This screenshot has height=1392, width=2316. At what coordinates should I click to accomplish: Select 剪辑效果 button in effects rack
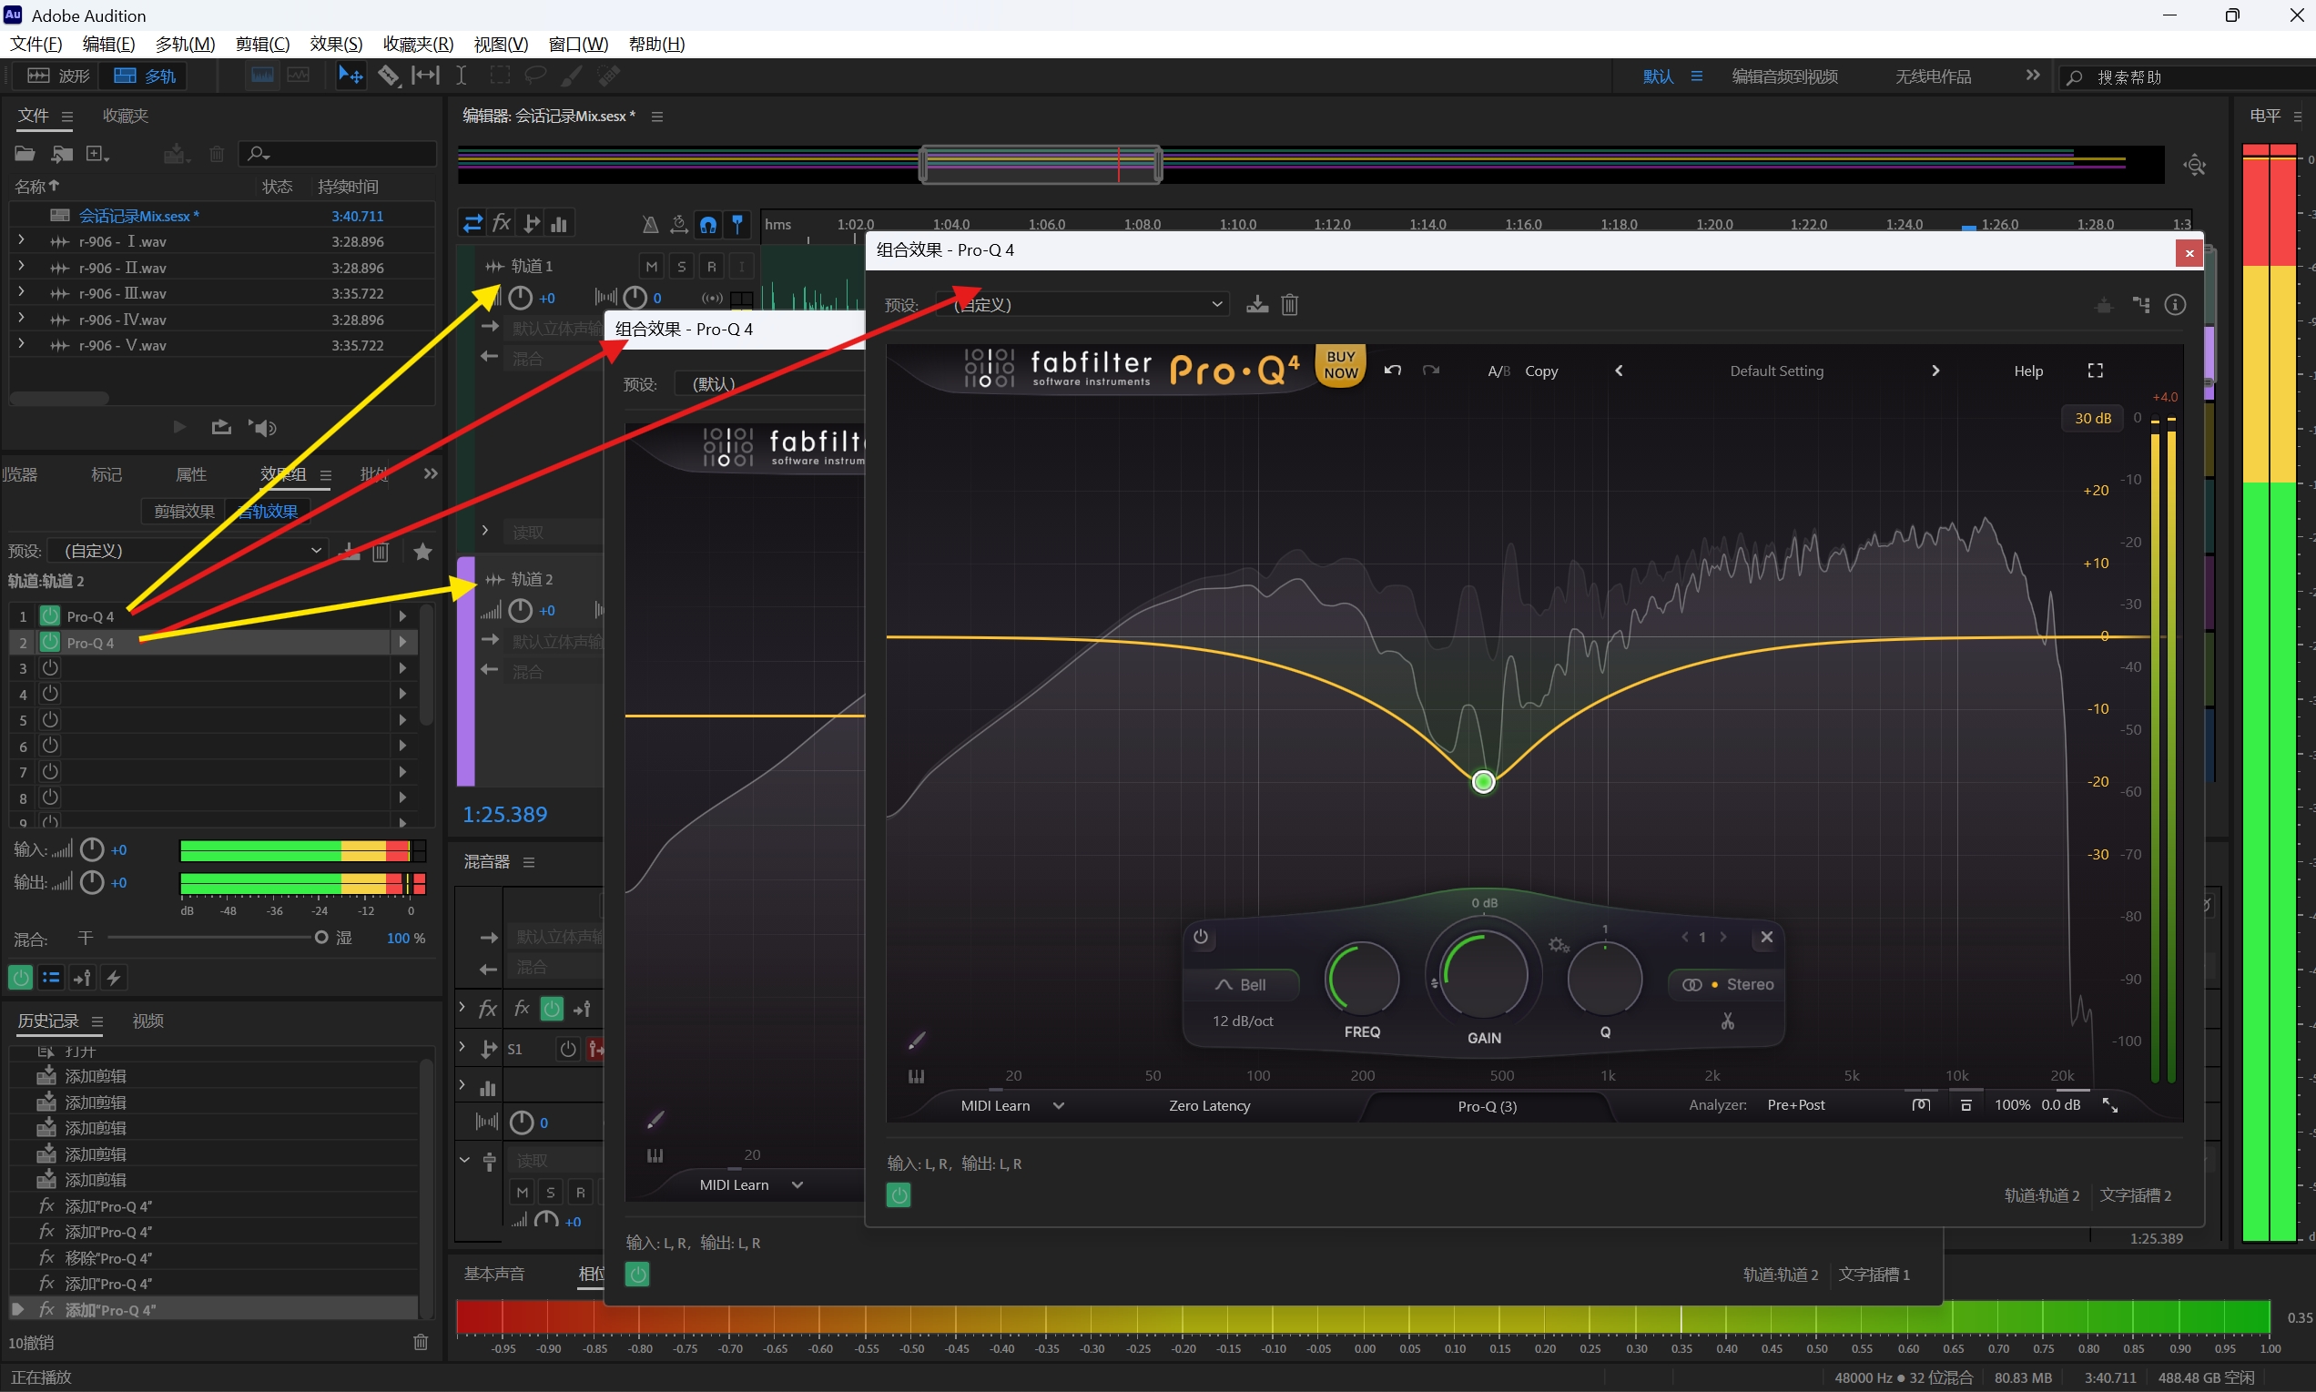click(x=184, y=512)
